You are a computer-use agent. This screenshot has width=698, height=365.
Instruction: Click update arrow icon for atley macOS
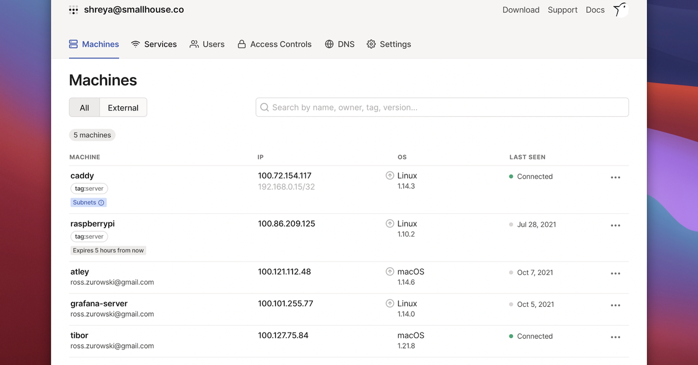pyautogui.click(x=390, y=272)
